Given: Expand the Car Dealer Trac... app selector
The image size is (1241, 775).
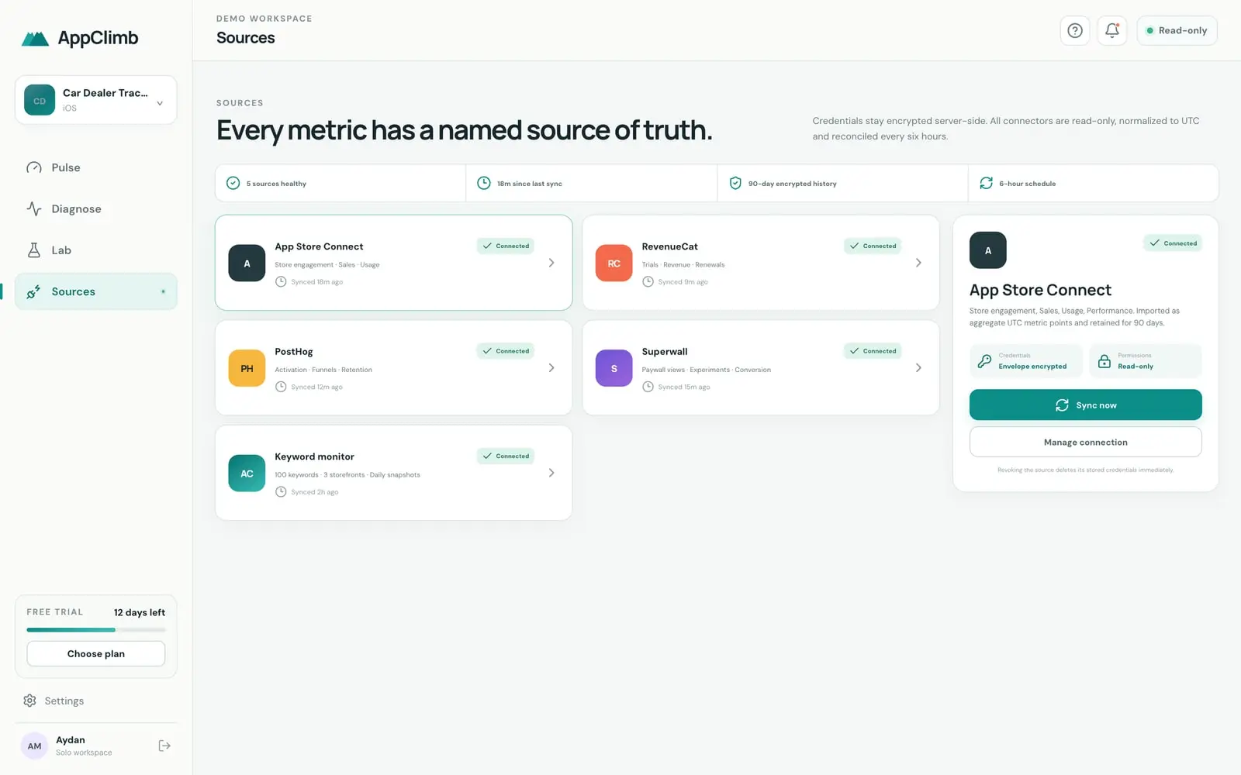Looking at the screenshot, I should pos(96,100).
